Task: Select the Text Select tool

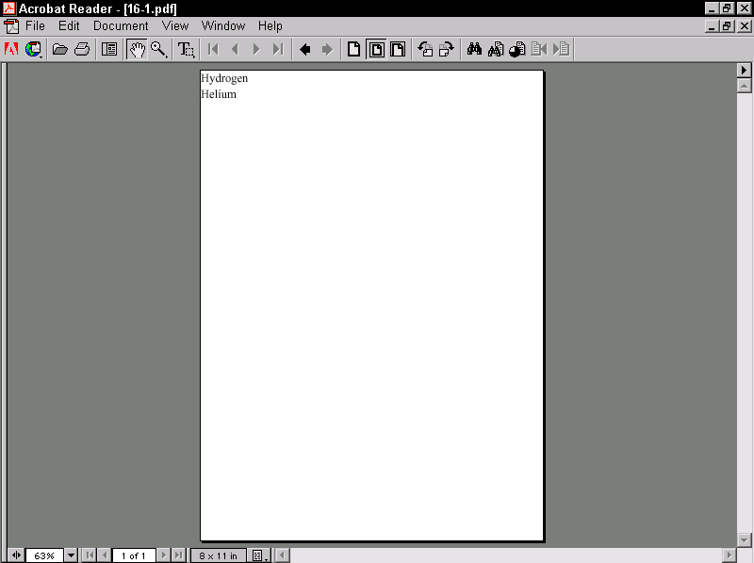Action: click(187, 50)
